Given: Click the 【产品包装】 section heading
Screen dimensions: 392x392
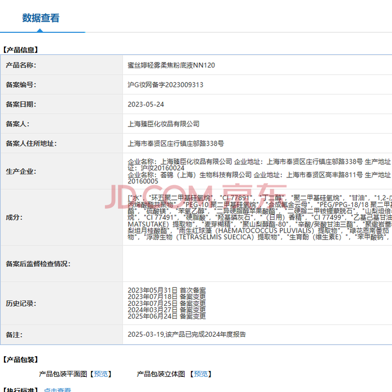Looking at the screenshot, I should [20, 360].
